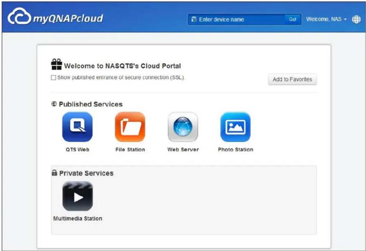
Task: Open the QTS Web service icon
Action: 77,127
